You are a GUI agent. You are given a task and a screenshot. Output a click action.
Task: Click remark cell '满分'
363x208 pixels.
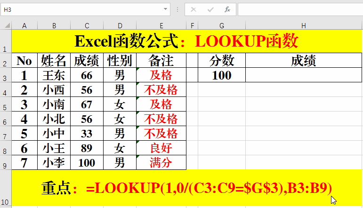161,162
